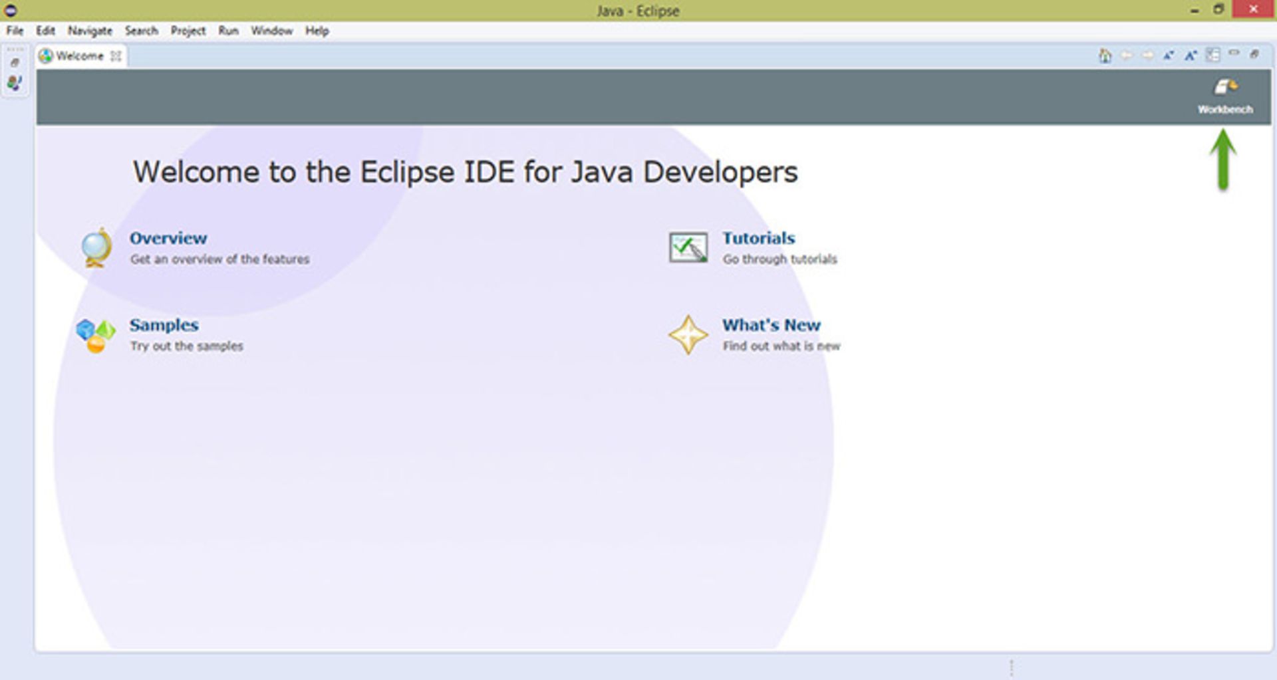This screenshot has height=680, width=1277.
Task: Open the Help menu
Action: click(x=317, y=31)
